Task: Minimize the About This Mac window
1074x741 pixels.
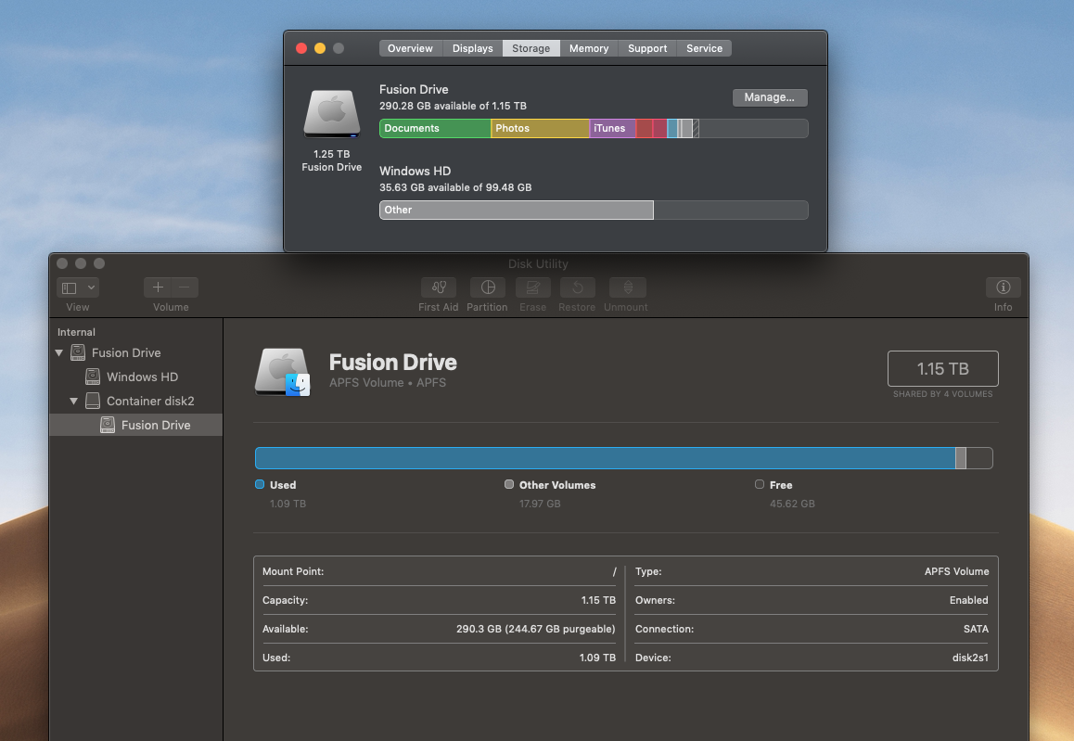Action: (320, 48)
